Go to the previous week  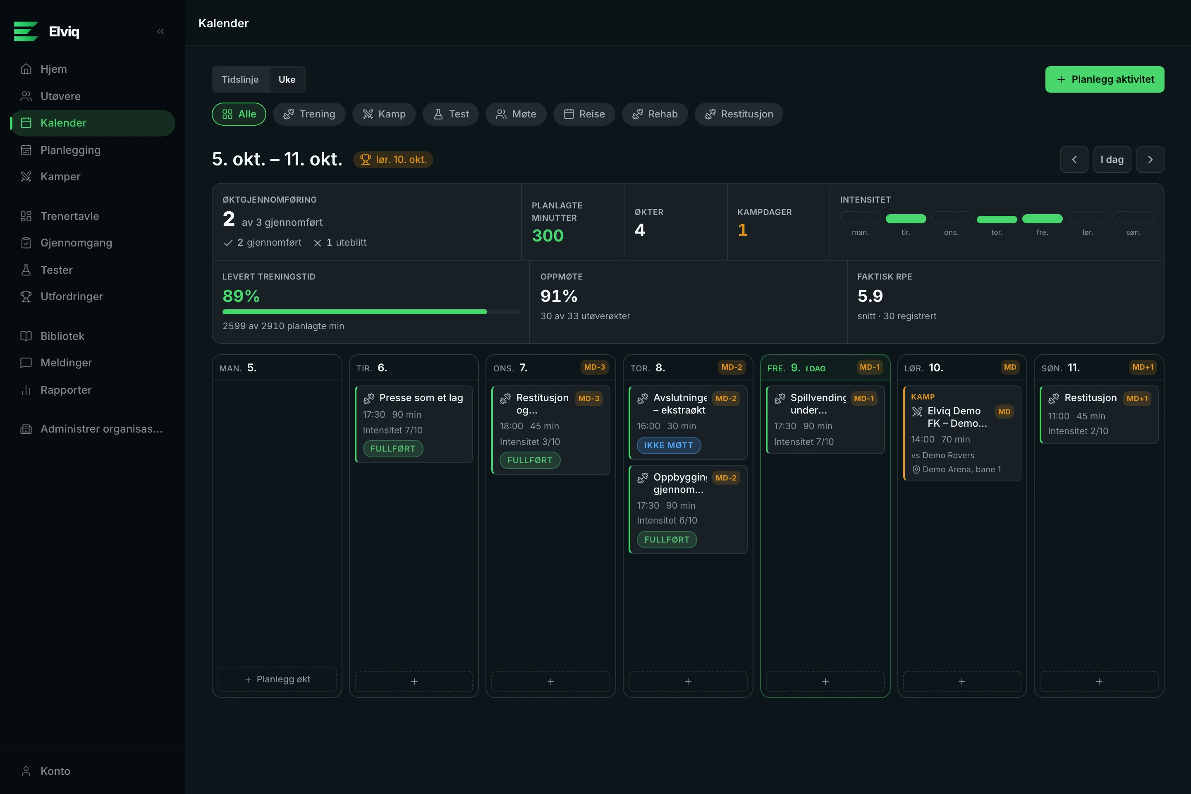coord(1074,160)
